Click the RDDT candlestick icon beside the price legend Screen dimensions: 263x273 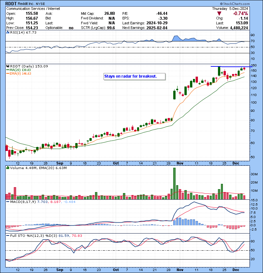point(8,66)
